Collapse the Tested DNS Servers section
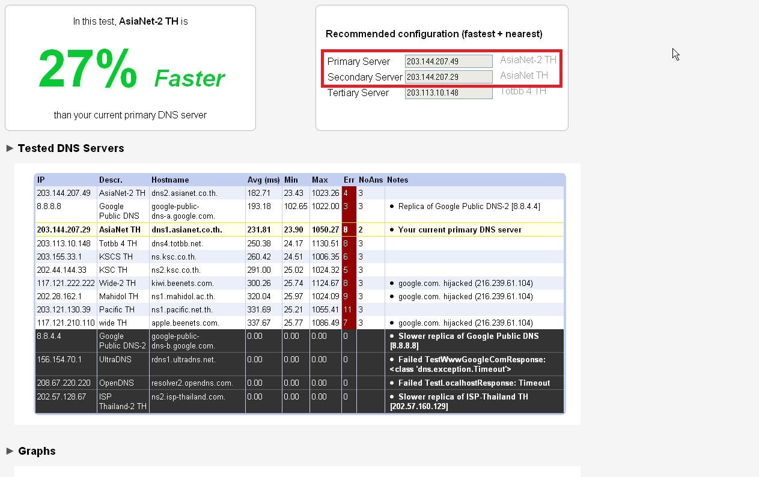Image resolution: width=759 pixels, height=477 pixels. (x=10, y=148)
